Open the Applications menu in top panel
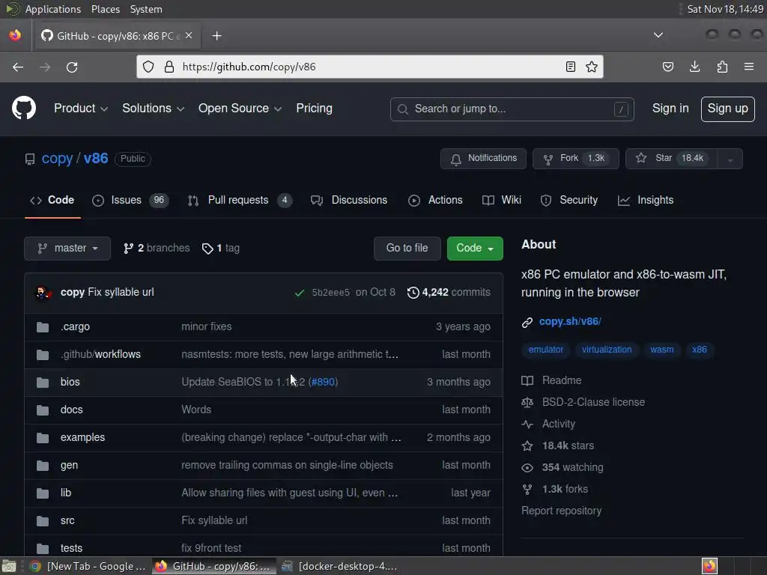767x575 pixels. (53, 9)
